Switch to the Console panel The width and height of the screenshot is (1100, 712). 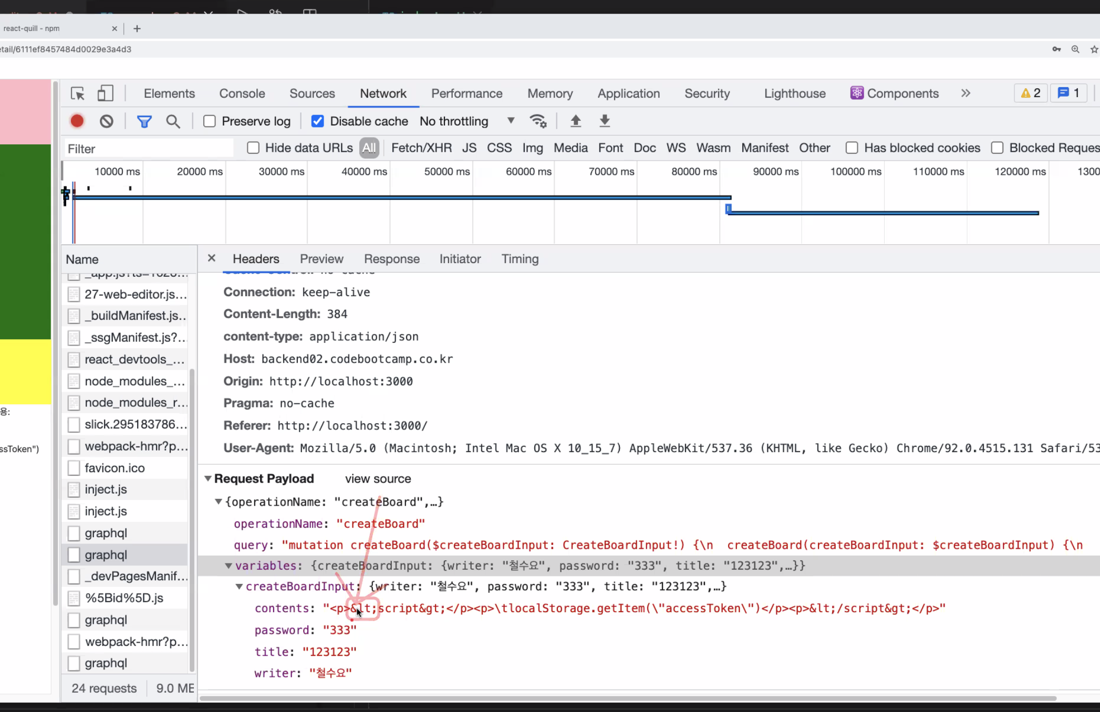pos(242,93)
